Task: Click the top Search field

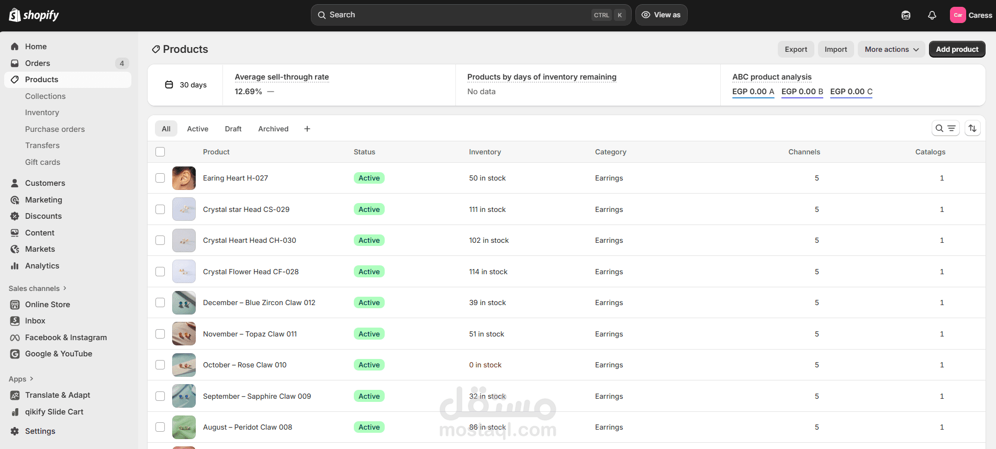Action: (x=455, y=15)
